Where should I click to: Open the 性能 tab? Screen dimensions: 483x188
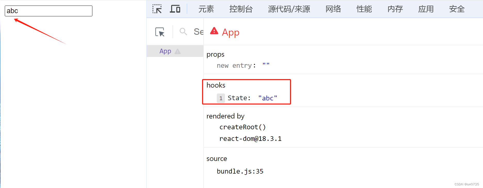pos(364,9)
